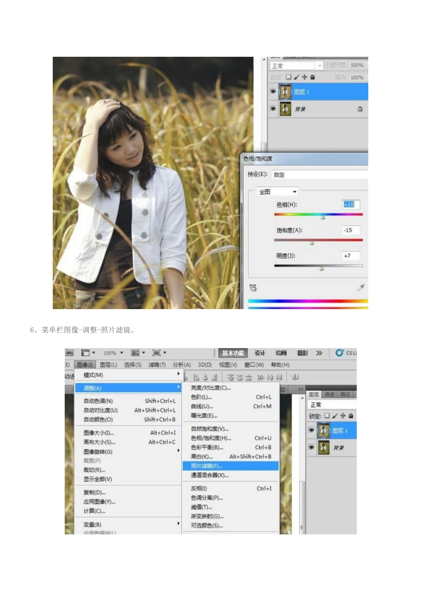Choose 曲线(U)... from the submenu

(230, 406)
